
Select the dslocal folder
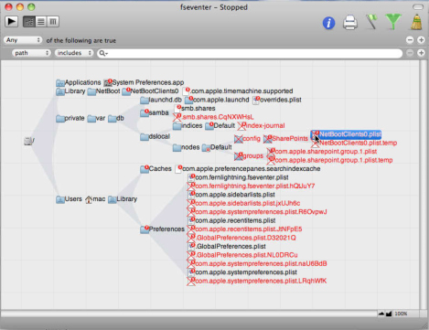[x=155, y=136]
